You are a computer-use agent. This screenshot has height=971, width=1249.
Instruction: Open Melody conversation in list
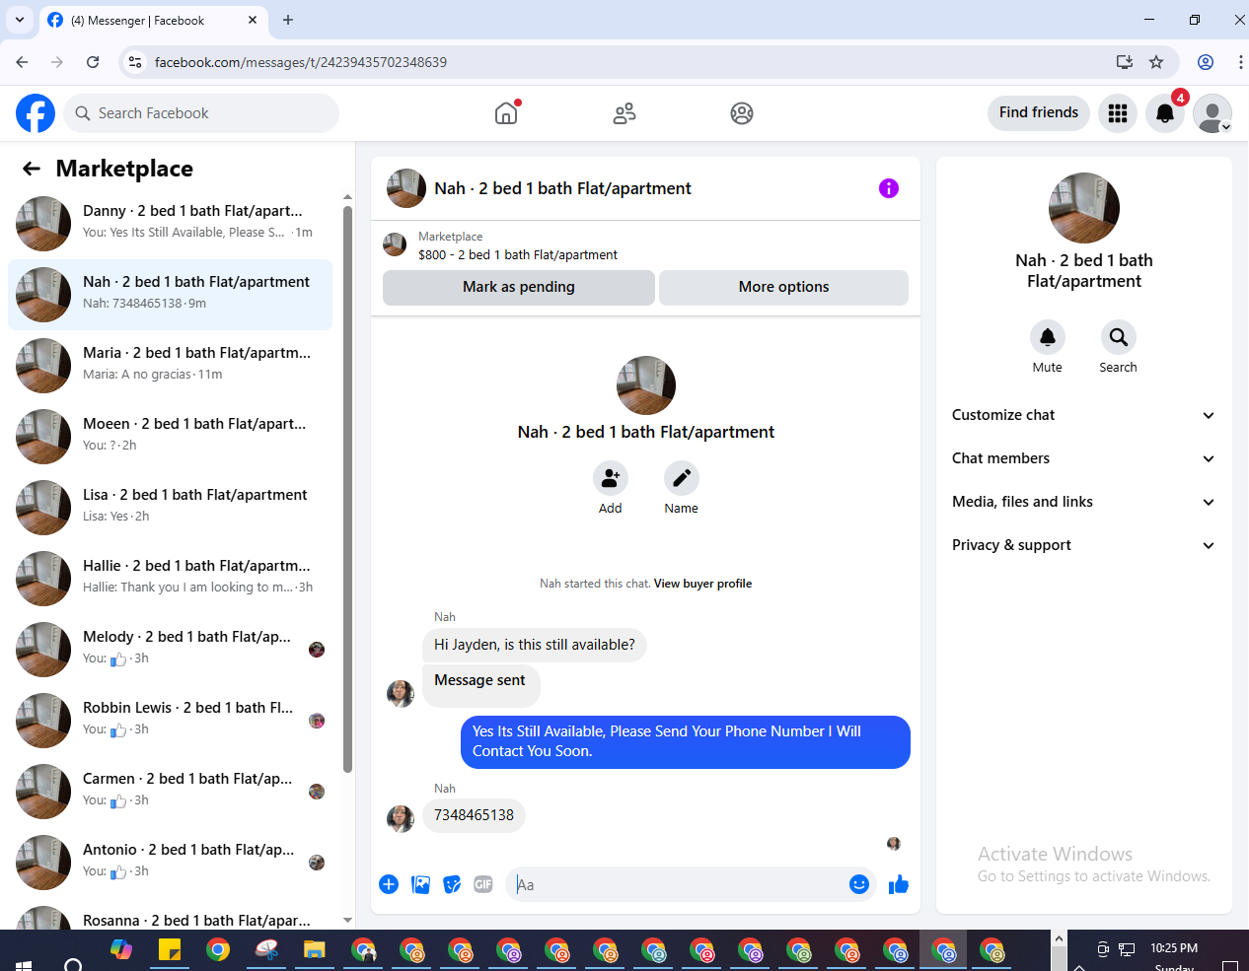click(170, 650)
